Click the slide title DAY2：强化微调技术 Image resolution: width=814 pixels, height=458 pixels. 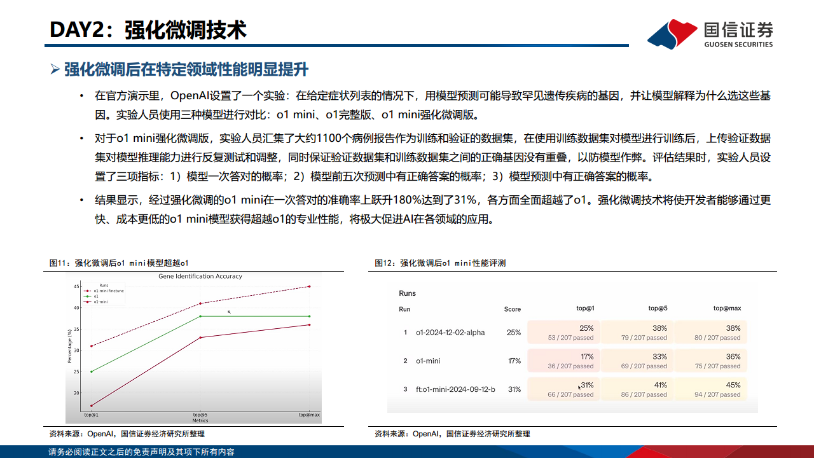[x=148, y=29]
